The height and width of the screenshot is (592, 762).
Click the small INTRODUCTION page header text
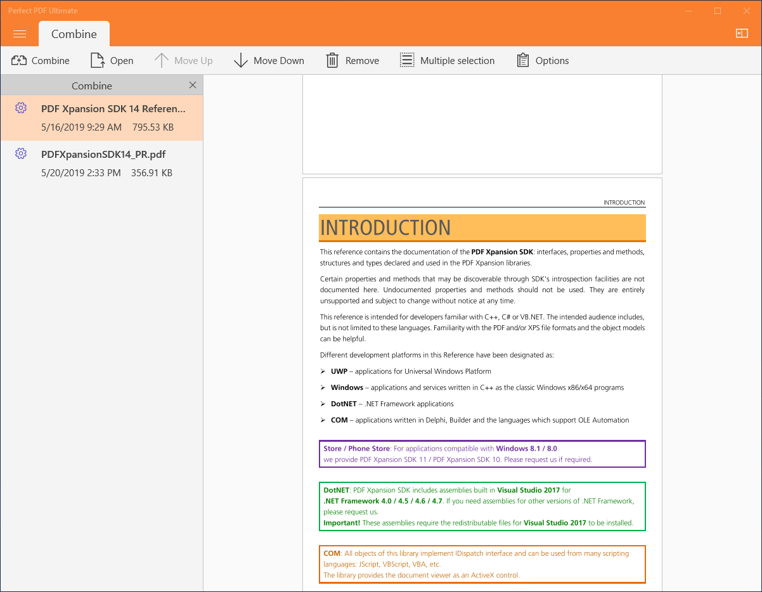(624, 203)
